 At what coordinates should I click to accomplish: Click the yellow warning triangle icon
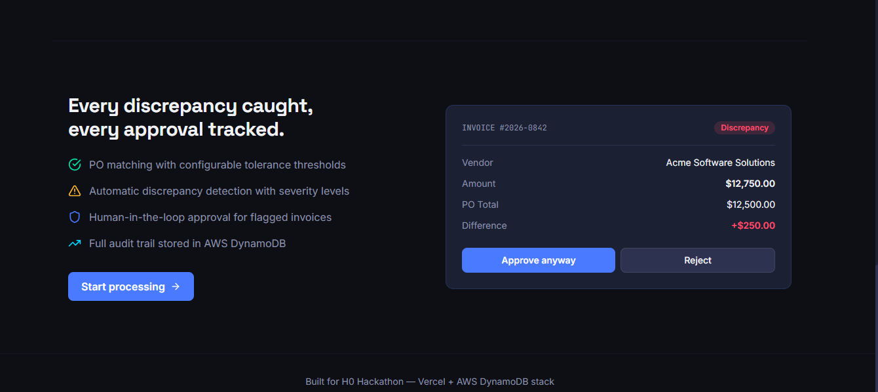(x=75, y=191)
